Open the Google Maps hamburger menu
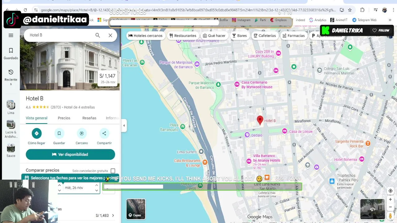 (11, 35)
